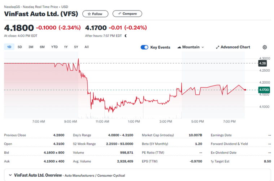Click the mountain icon beside chart type
The width and height of the screenshot is (274, 181).
click(179, 47)
